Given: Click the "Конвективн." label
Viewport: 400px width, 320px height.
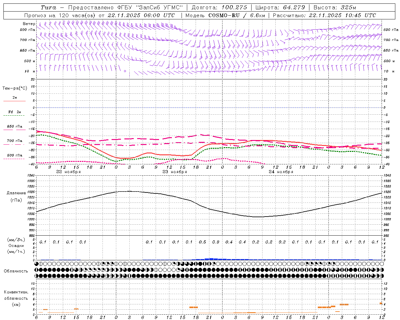Looking at the screenshot, I should (x=16, y=292).
